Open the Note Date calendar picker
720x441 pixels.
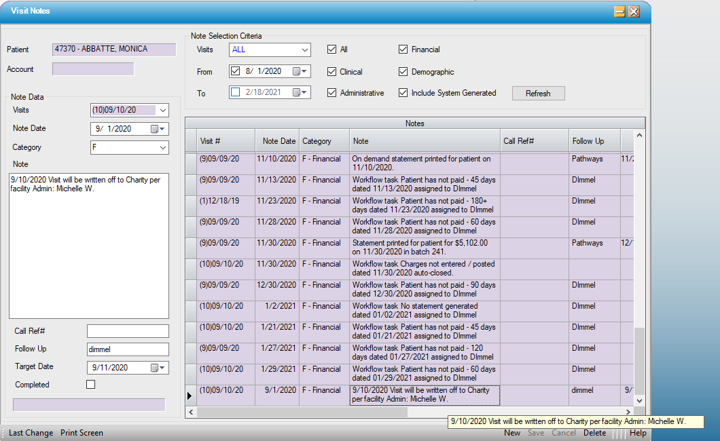click(x=157, y=129)
